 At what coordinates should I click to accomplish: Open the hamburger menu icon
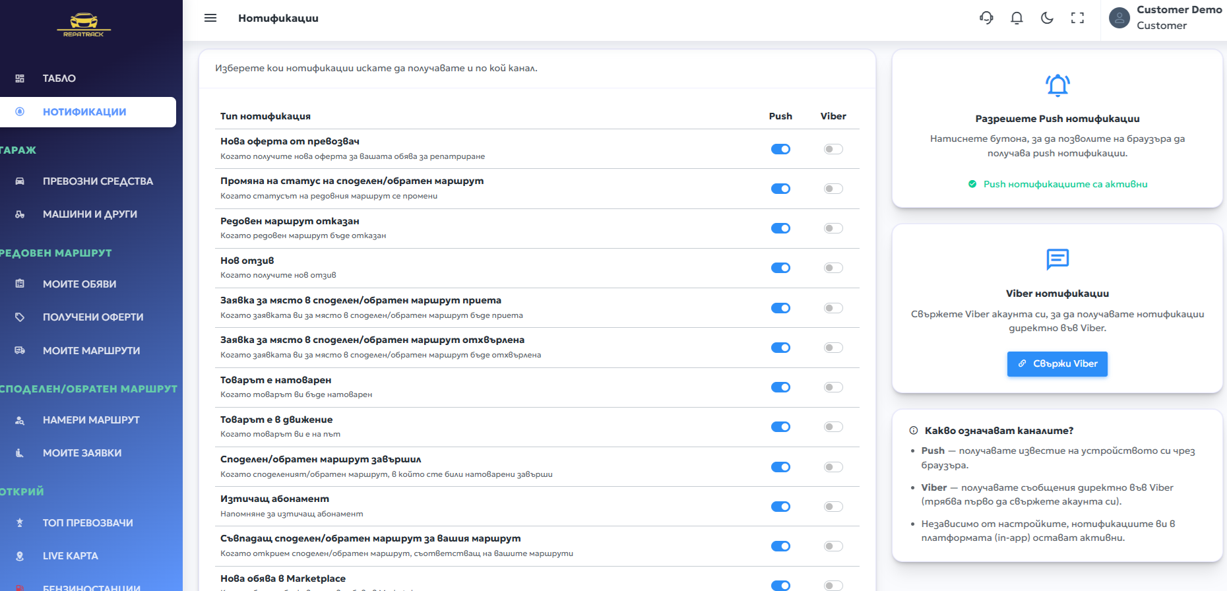pos(210,18)
